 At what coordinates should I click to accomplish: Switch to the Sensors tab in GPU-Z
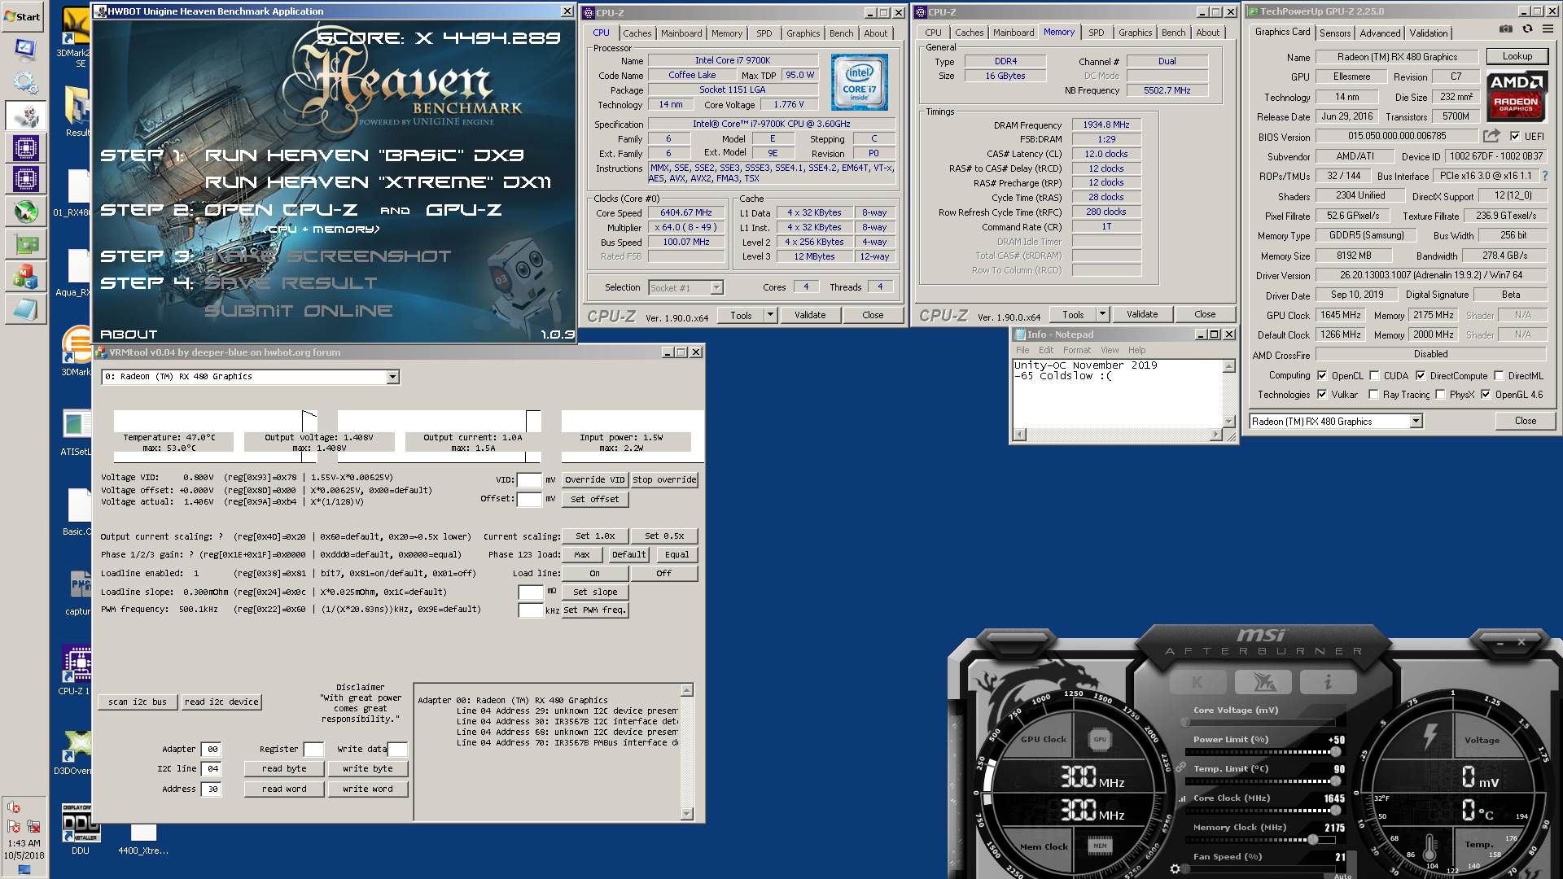(x=1335, y=33)
